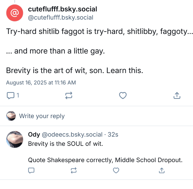Share Ody's reply
The height and width of the screenshot is (189, 193).
coord(161,170)
